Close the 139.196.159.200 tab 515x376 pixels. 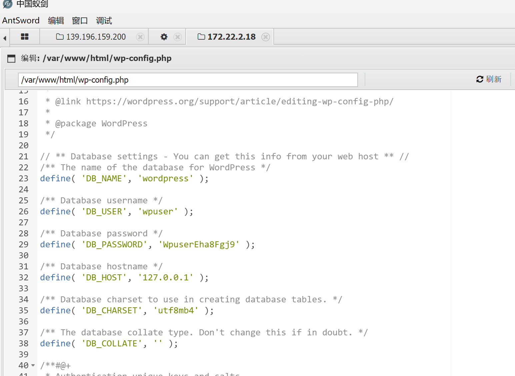[140, 37]
